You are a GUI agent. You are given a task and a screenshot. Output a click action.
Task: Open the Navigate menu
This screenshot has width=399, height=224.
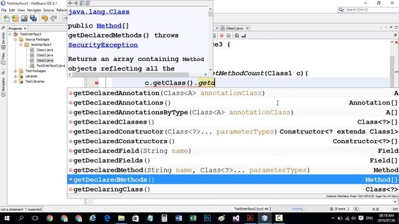pyautogui.click(x=34, y=10)
